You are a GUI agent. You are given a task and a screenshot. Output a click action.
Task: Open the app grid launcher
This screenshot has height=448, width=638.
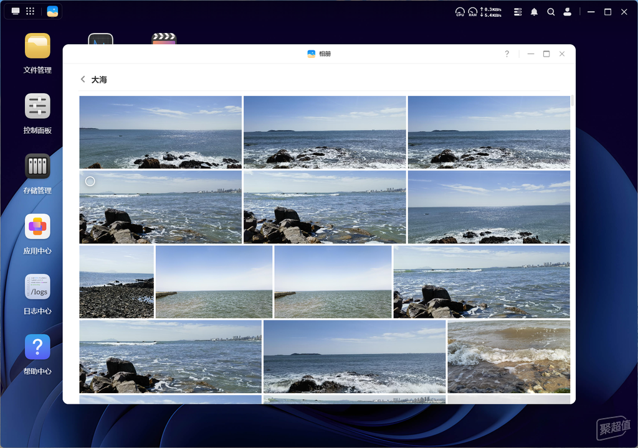(x=30, y=11)
